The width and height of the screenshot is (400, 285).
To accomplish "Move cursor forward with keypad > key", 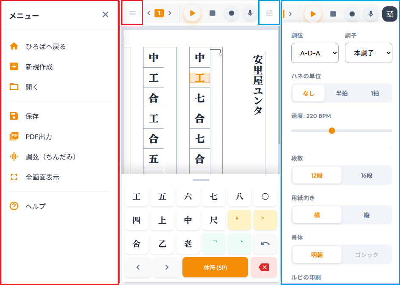I will point(167,267).
